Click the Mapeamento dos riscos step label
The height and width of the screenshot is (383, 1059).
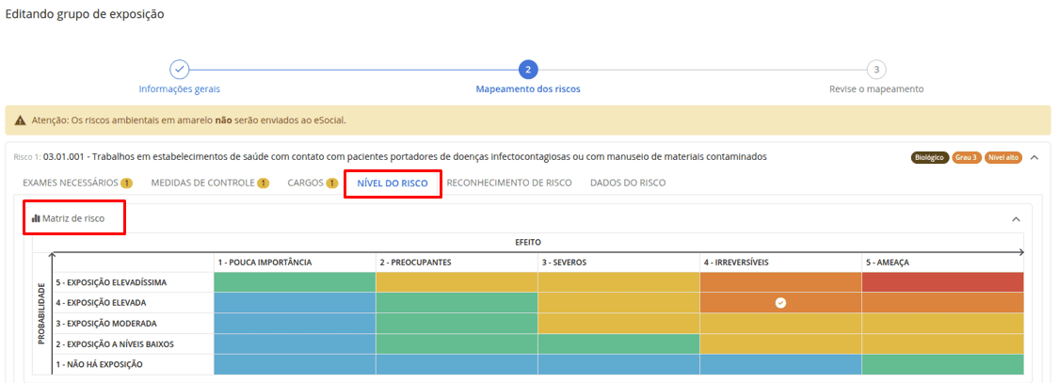[528, 89]
